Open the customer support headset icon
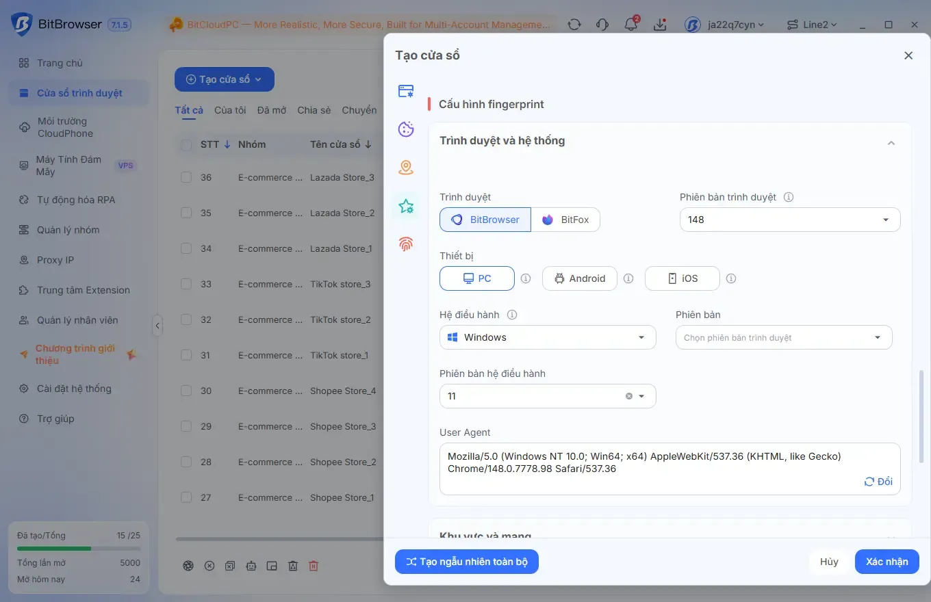The height and width of the screenshot is (602, 931). click(x=602, y=25)
